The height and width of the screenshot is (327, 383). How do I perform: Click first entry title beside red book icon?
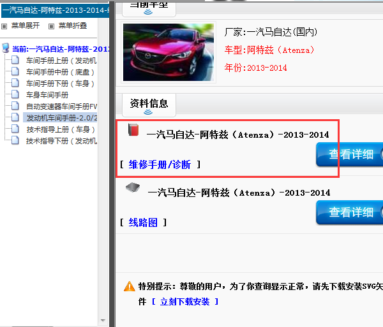pyautogui.click(x=237, y=134)
